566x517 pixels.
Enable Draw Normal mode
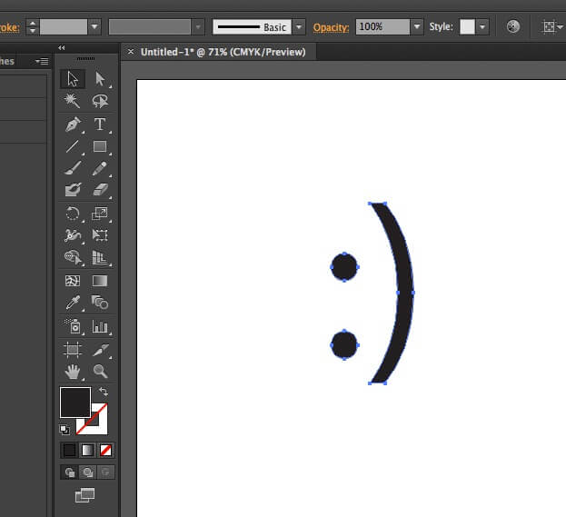click(x=69, y=472)
